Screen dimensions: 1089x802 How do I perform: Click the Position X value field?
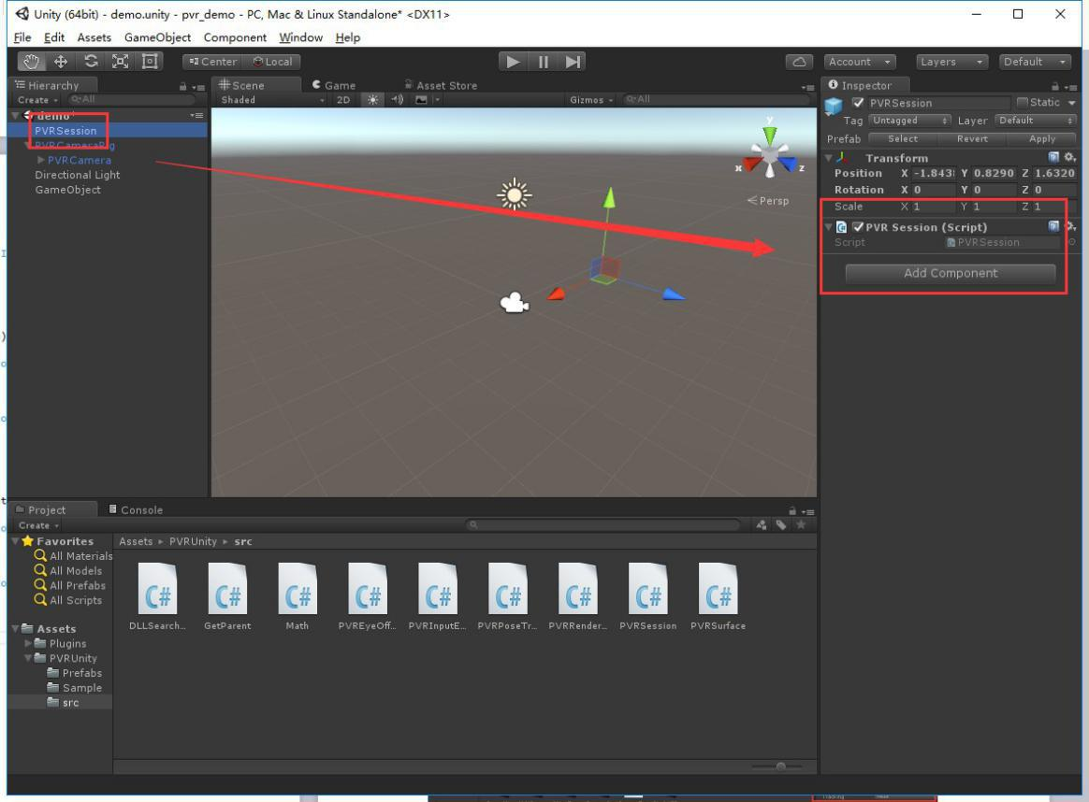pos(934,174)
